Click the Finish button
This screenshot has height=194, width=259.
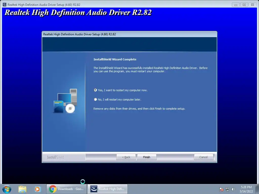[147, 157]
